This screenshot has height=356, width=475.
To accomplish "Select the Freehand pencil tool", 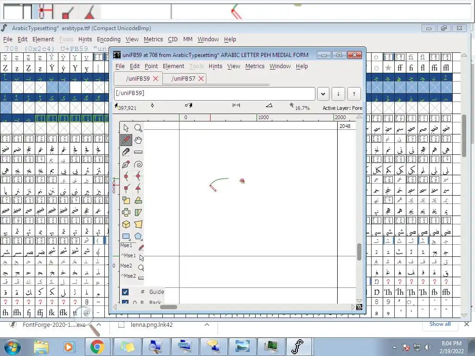I will click(x=126, y=140).
